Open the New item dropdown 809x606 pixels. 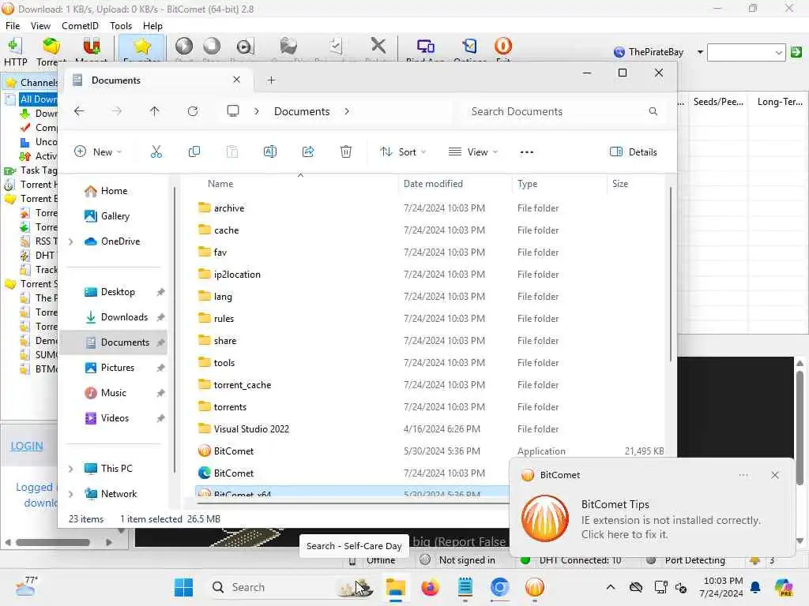tap(98, 151)
